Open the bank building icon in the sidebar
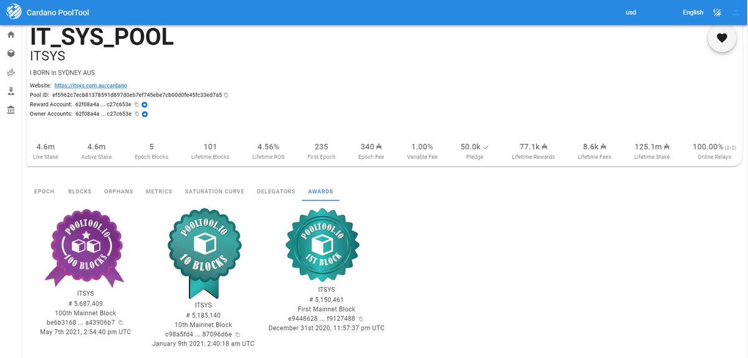The height and width of the screenshot is (358, 748). click(11, 110)
